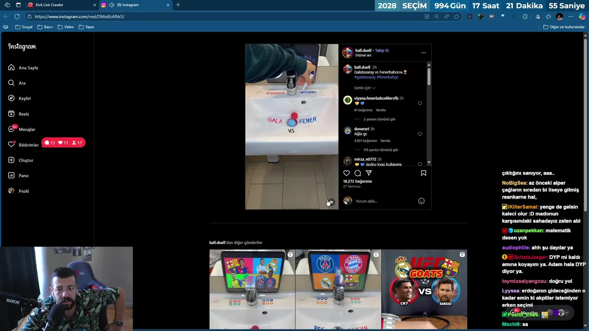
Task: Click the browser back arrow
Action: [x=6, y=17]
